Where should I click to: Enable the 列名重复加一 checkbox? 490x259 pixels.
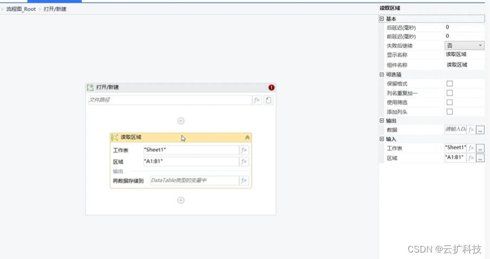(449, 93)
